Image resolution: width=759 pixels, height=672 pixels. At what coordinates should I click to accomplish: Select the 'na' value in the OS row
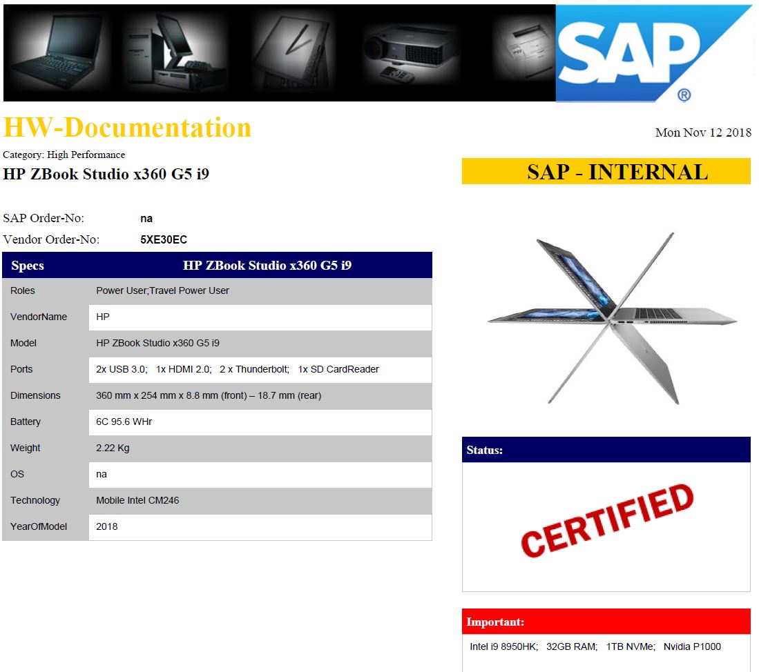click(x=101, y=474)
